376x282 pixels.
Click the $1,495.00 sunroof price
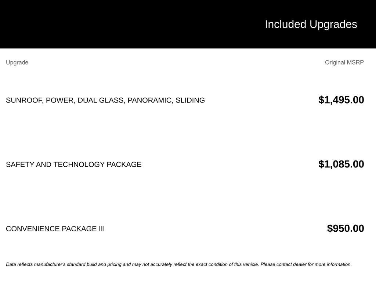click(341, 100)
